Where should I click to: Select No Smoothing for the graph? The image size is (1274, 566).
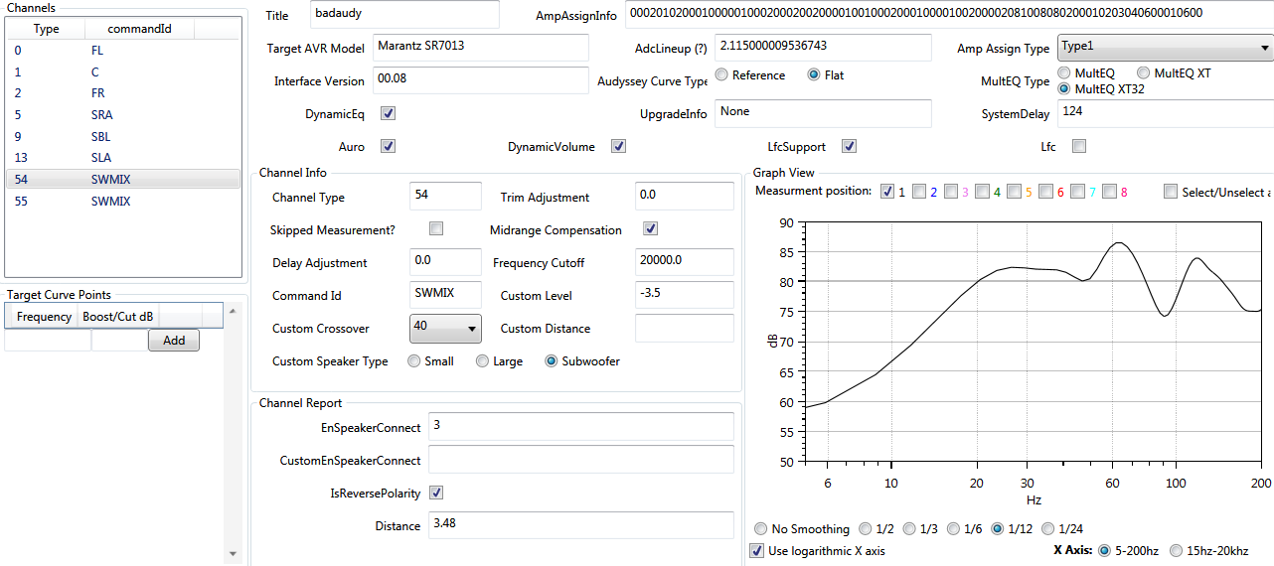[761, 529]
